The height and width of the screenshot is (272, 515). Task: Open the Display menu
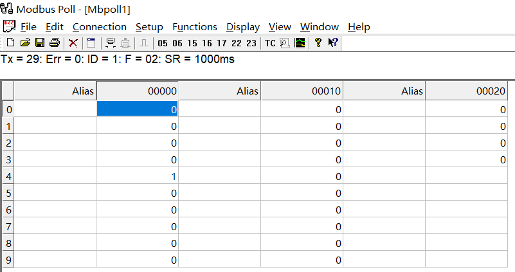pos(243,27)
